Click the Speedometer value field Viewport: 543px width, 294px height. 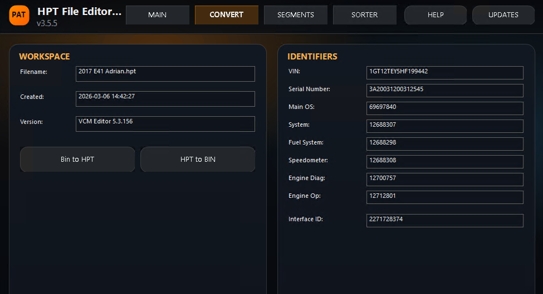444,162
